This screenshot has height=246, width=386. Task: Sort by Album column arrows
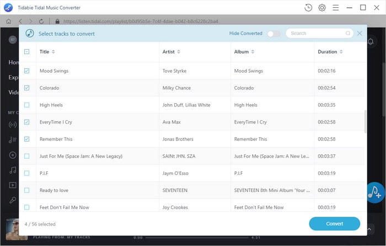coord(253,52)
